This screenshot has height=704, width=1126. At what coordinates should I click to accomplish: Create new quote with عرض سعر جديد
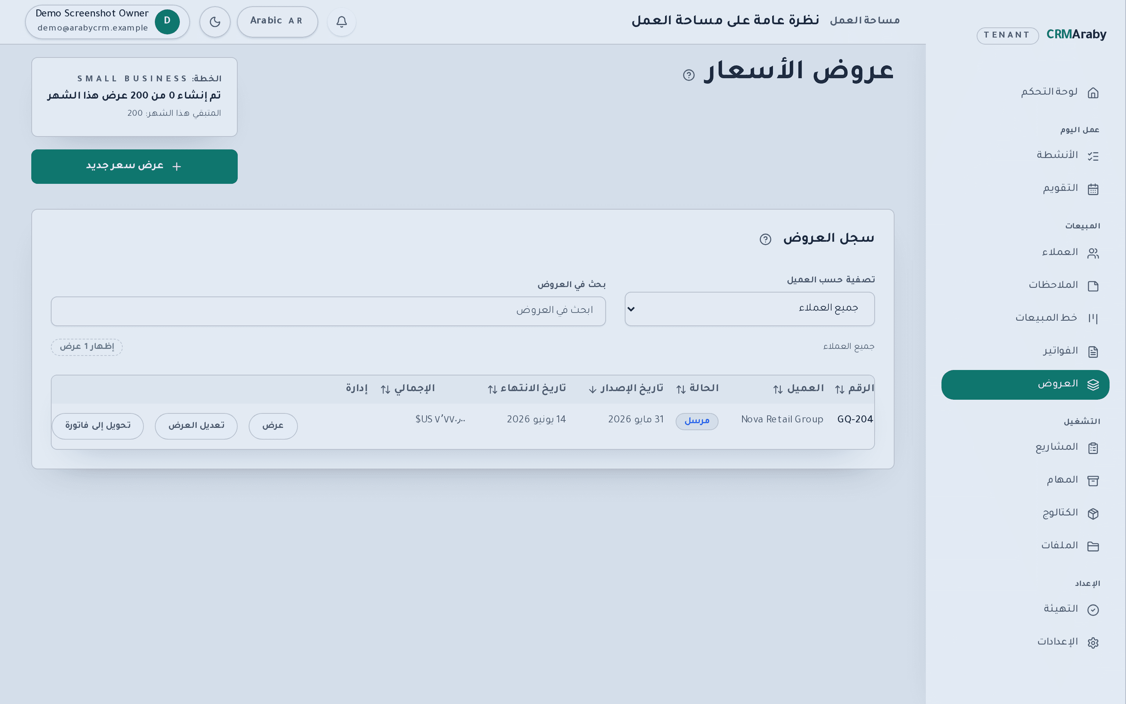point(134,166)
